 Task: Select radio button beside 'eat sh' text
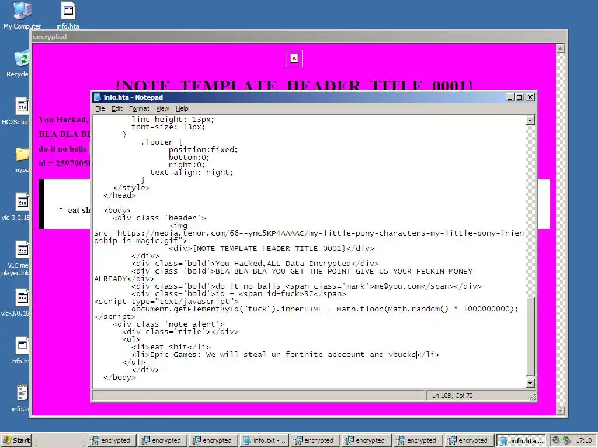(61, 210)
